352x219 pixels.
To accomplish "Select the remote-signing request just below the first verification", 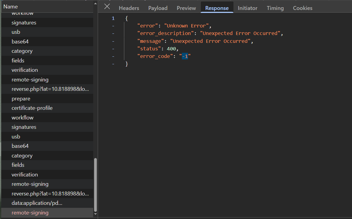I will (x=47, y=80).
